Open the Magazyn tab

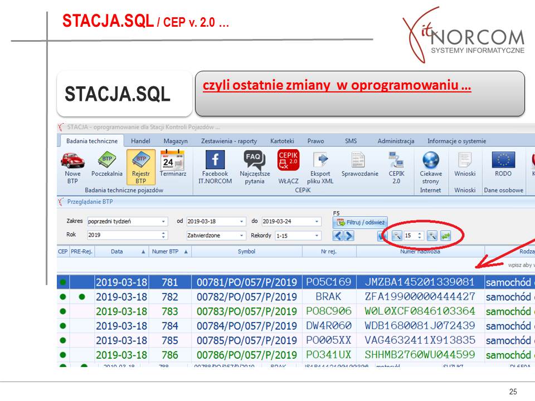click(176, 141)
